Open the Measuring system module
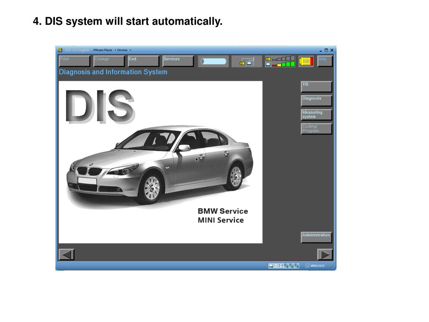The height and width of the screenshot is (322, 429). (x=316, y=114)
